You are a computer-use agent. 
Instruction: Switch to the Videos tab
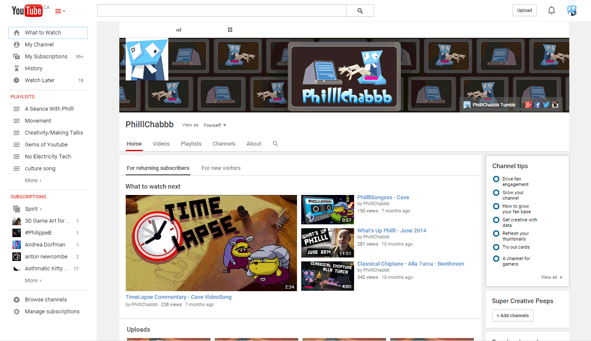(161, 144)
